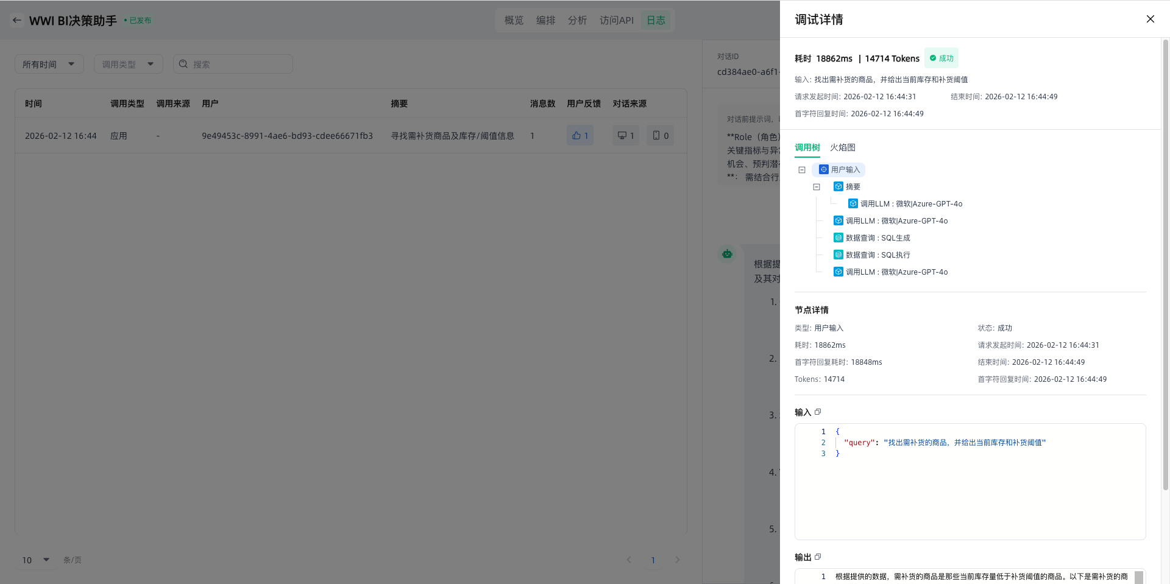
Task: Open the page size dropdown showing 10
Action: (36, 560)
